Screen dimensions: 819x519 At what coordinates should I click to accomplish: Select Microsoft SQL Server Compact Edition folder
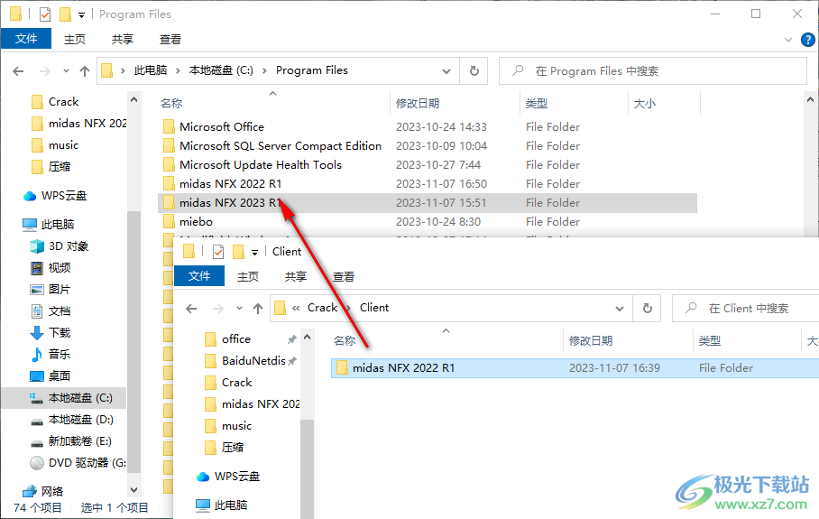(427, 146)
